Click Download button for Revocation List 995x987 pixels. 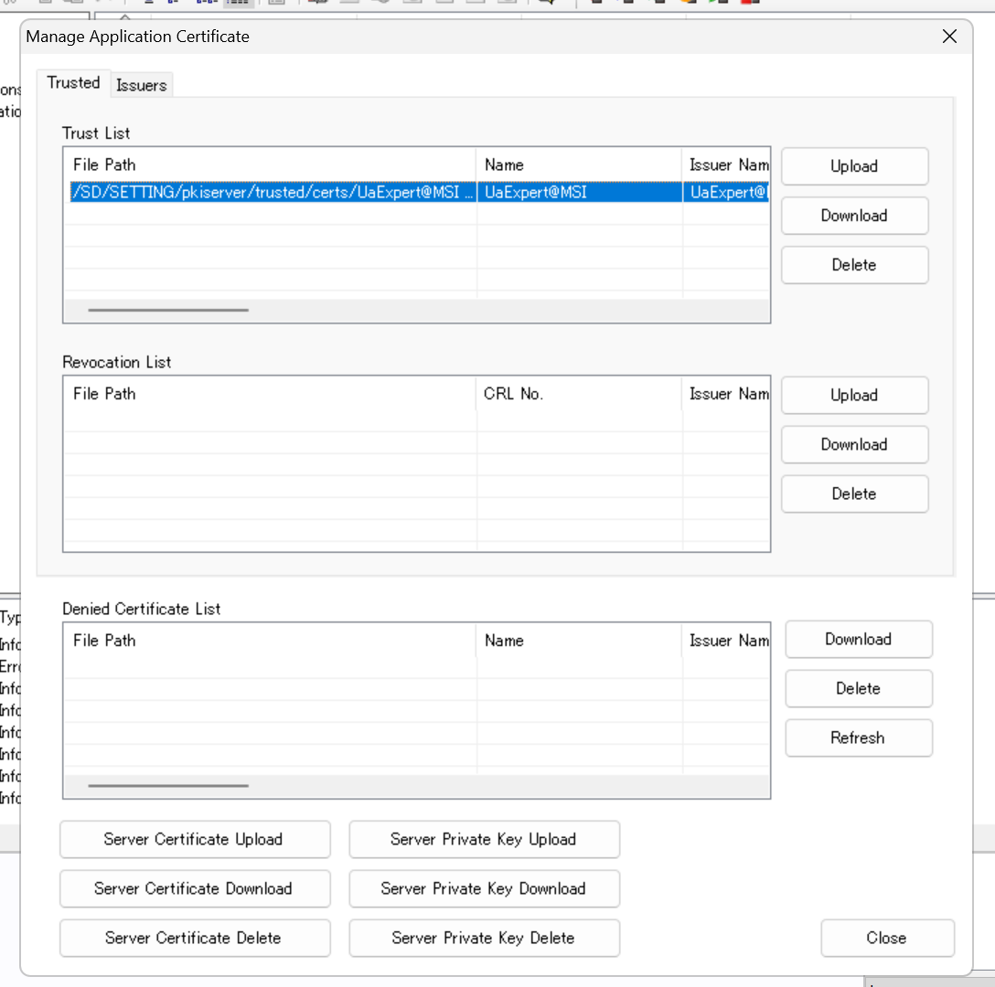point(854,445)
